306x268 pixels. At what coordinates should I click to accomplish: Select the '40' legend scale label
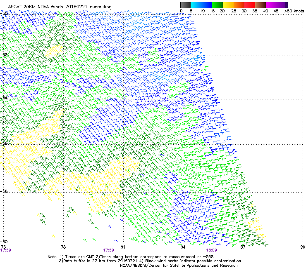[265, 11]
